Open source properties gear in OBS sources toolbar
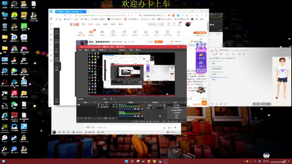The height and width of the screenshot is (164, 292). [105, 118]
